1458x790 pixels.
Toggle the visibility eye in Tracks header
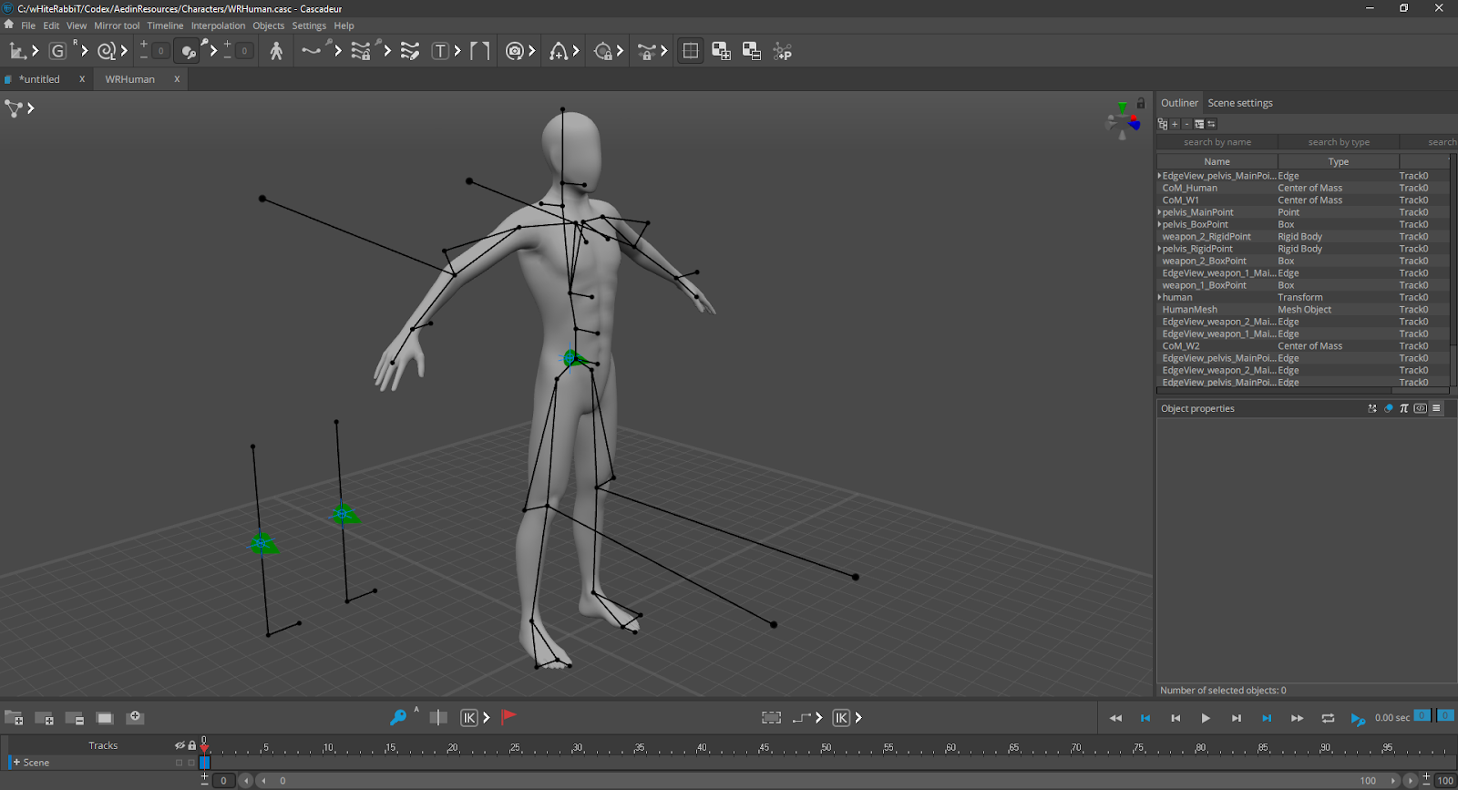click(180, 745)
